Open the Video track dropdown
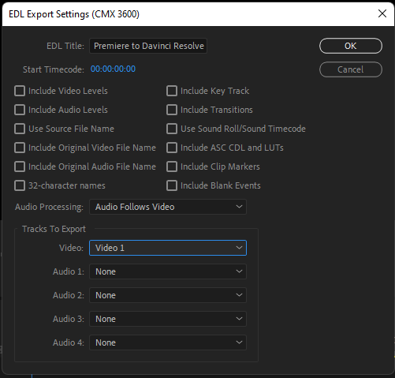The image size is (395, 378). [168, 248]
